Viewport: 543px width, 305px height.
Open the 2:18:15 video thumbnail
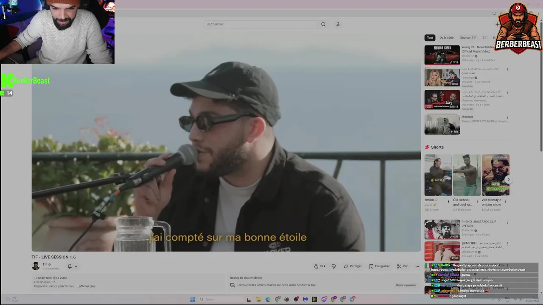pos(442,100)
